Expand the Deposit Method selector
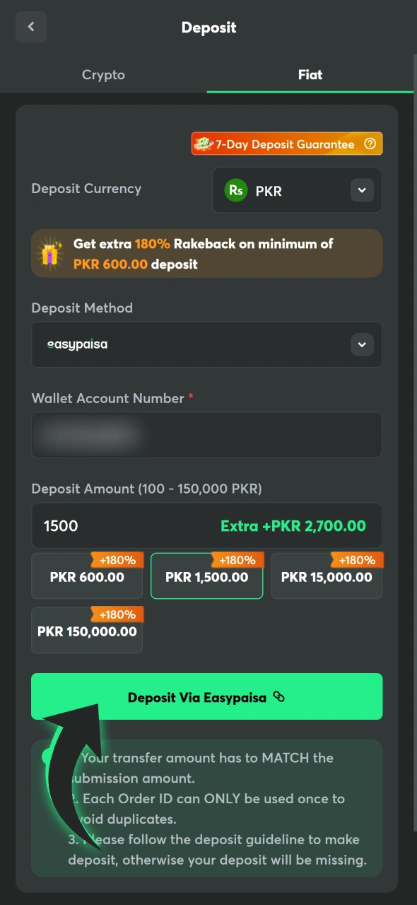The height and width of the screenshot is (905, 417). 206,344
